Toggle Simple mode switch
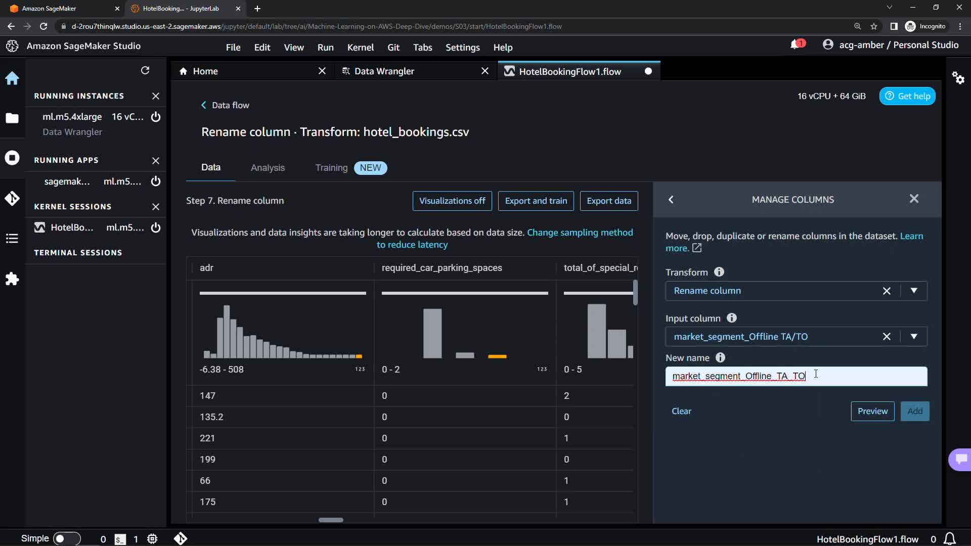Image resolution: width=971 pixels, height=546 pixels. [x=66, y=538]
